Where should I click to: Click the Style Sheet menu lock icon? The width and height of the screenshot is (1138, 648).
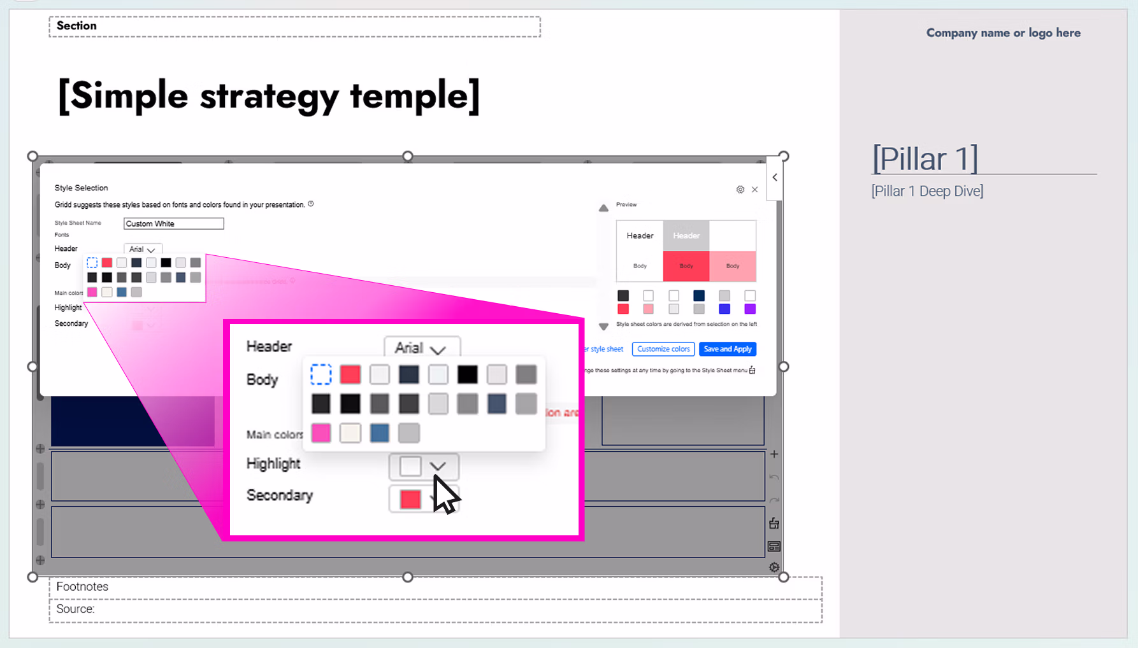[753, 370]
